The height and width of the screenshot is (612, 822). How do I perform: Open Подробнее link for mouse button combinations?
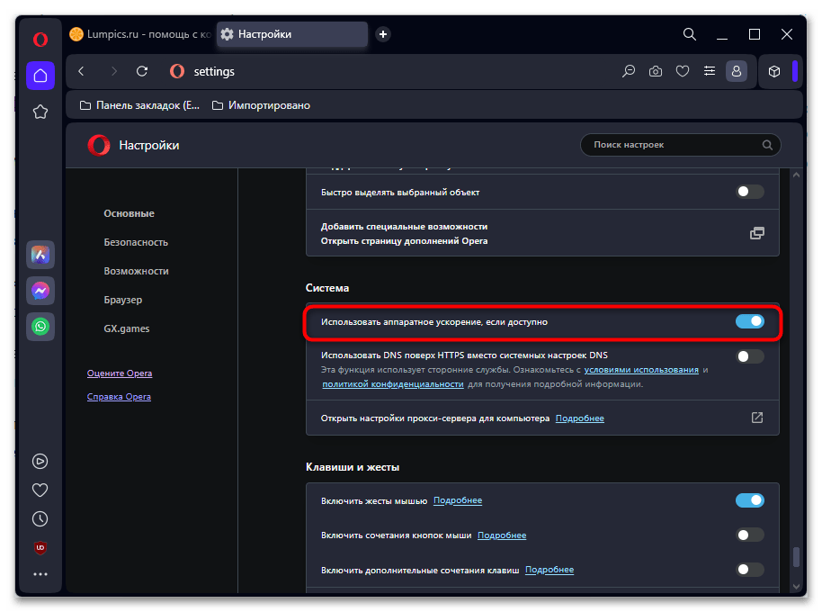502,535
